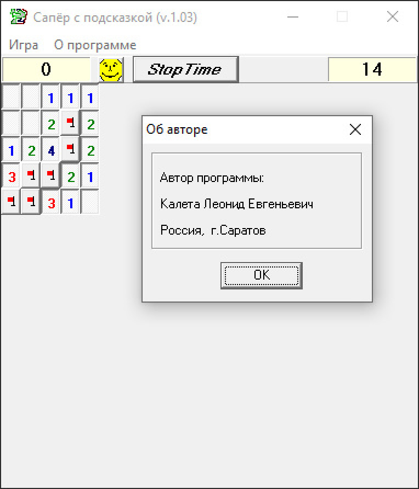Close the Сапёр с подсказкой window

pos(393,17)
